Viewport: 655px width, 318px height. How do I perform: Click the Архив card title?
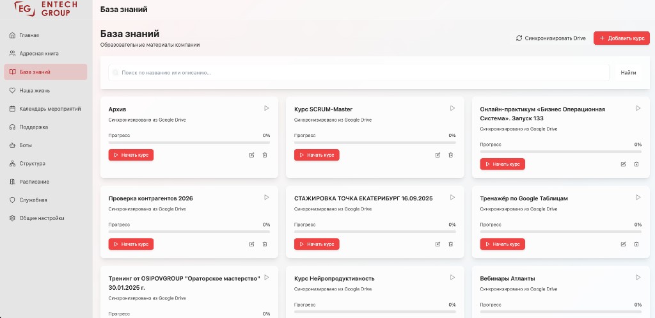click(x=118, y=109)
